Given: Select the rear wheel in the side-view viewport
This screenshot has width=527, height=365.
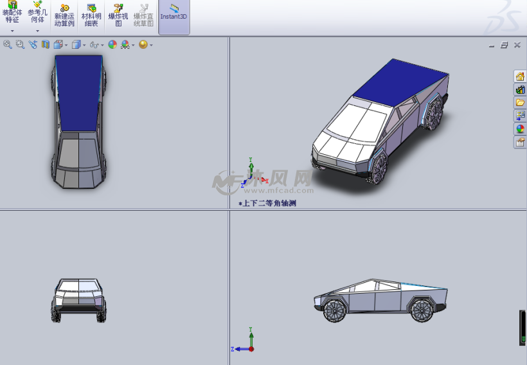Looking at the screenshot, I should [x=422, y=310].
